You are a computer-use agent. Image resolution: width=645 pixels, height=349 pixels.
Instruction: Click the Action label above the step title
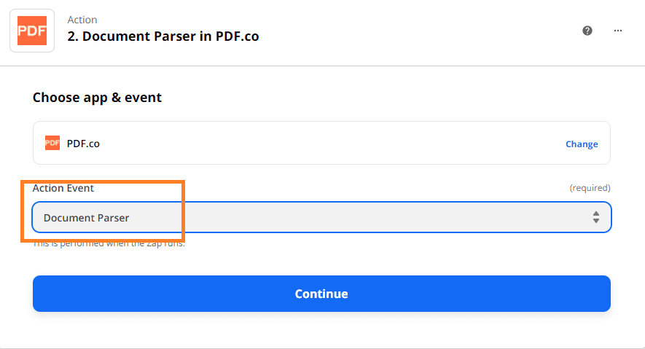[x=82, y=20]
